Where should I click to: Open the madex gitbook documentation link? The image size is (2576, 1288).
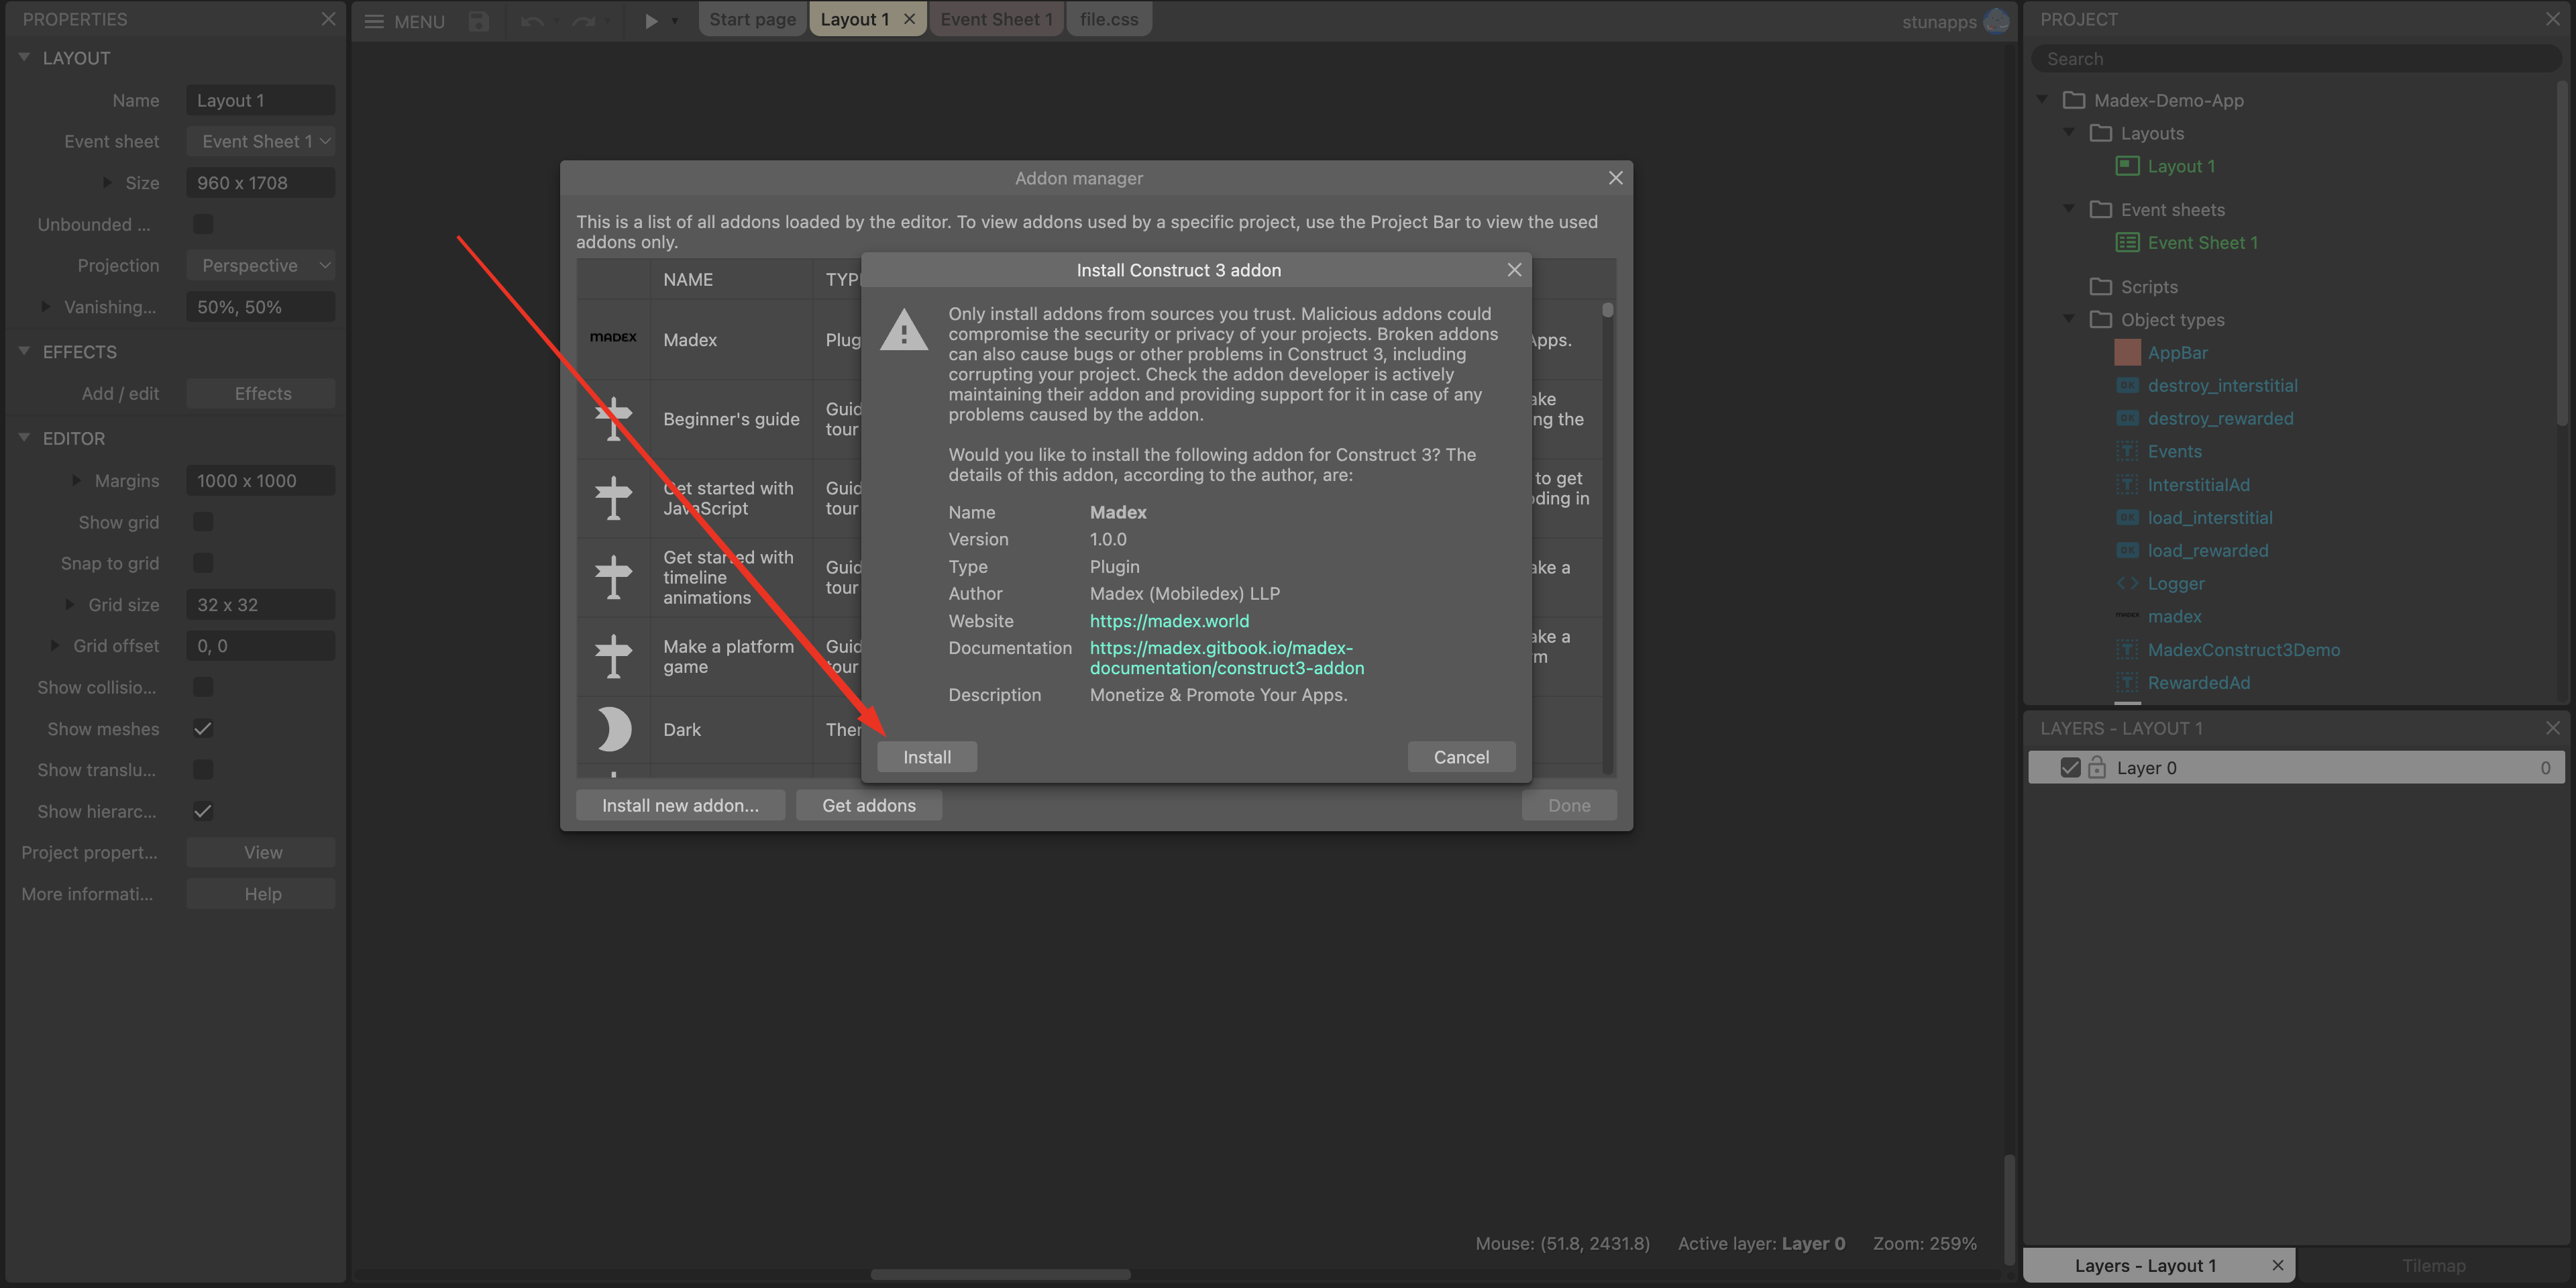(1227, 658)
